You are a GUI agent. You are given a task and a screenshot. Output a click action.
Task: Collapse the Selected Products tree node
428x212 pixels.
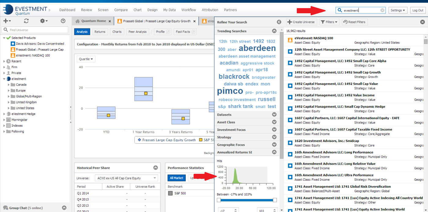(4, 38)
